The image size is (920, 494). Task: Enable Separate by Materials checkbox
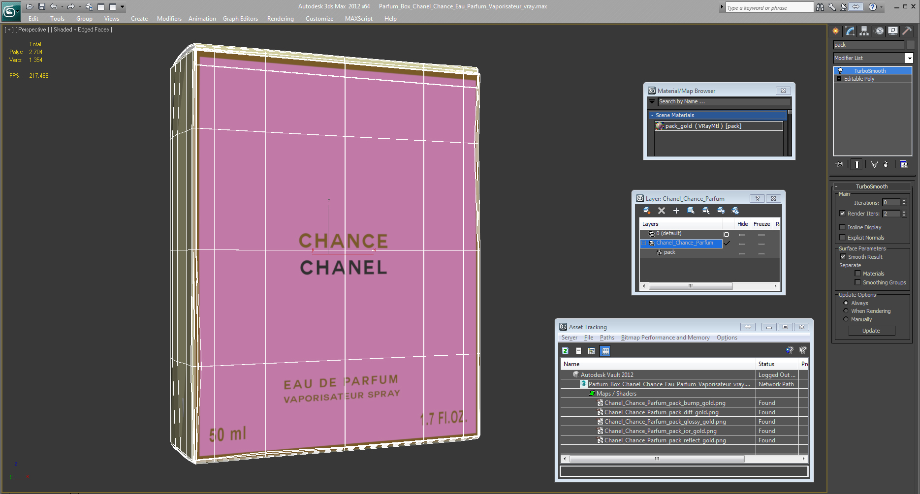point(857,274)
